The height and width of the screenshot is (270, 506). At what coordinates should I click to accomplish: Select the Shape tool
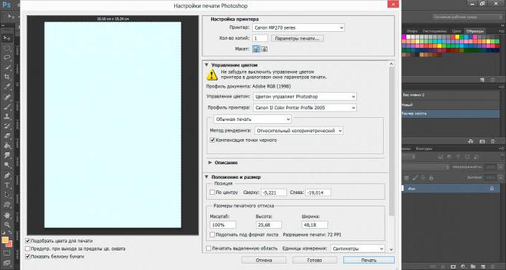(x=7, y=205)
